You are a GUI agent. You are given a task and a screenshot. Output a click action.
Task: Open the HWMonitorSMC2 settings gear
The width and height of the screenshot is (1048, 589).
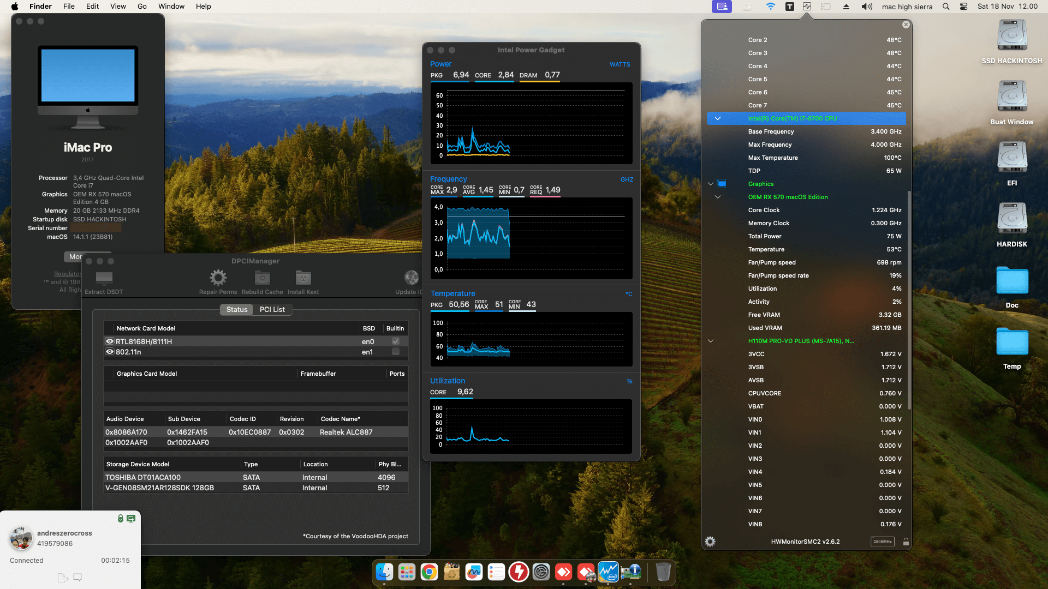[x=710, y=542]
